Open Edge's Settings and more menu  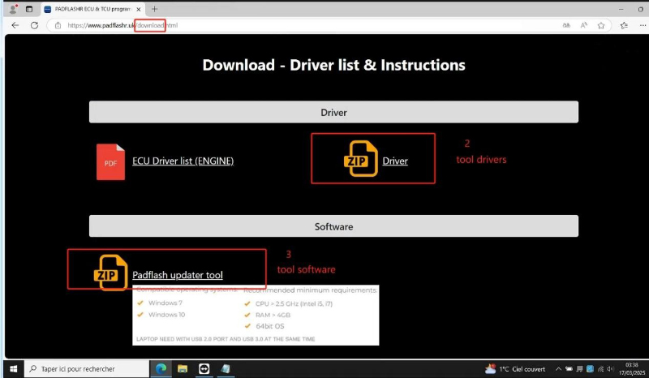coord(641,25)
